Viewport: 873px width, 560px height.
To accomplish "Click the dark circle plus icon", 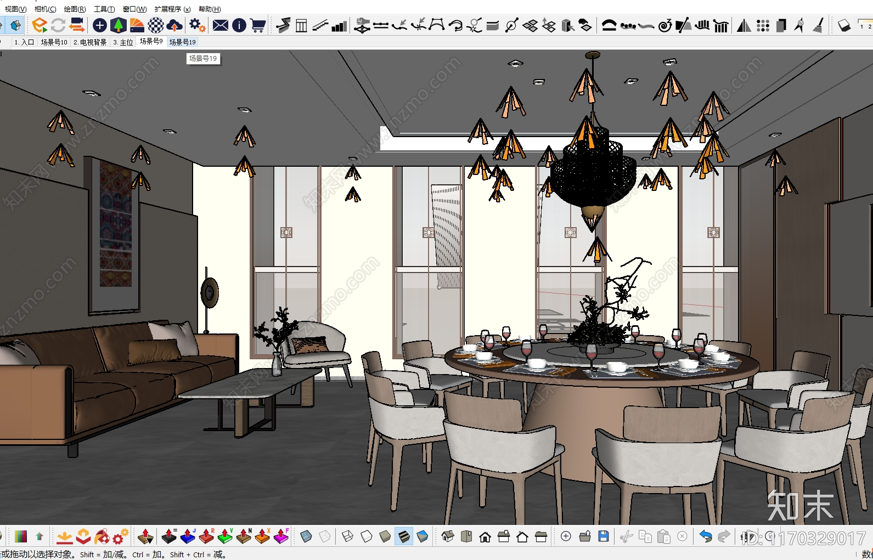I will click(x=100, y=25).
